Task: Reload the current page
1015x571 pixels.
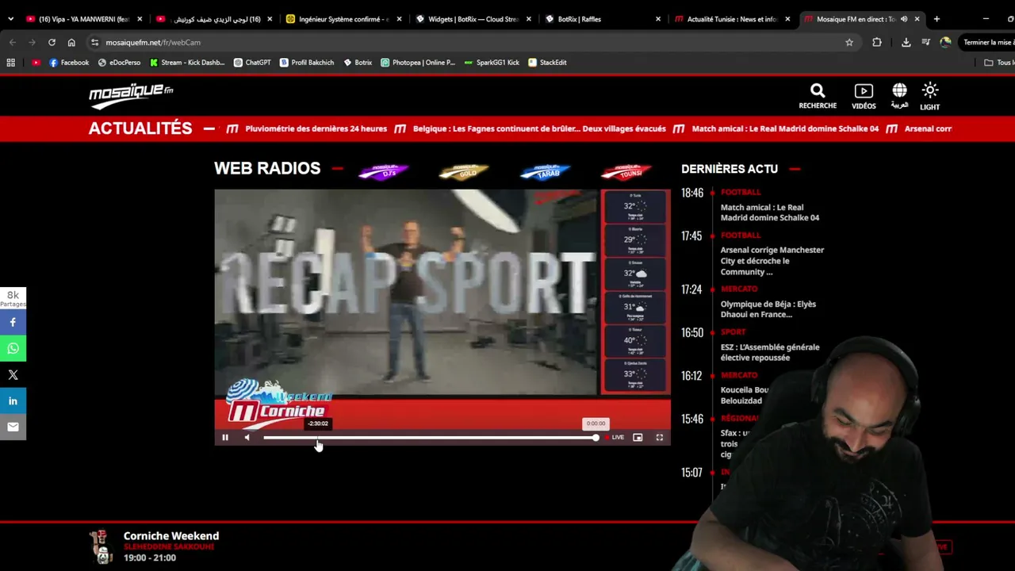Action: point(52,42)
